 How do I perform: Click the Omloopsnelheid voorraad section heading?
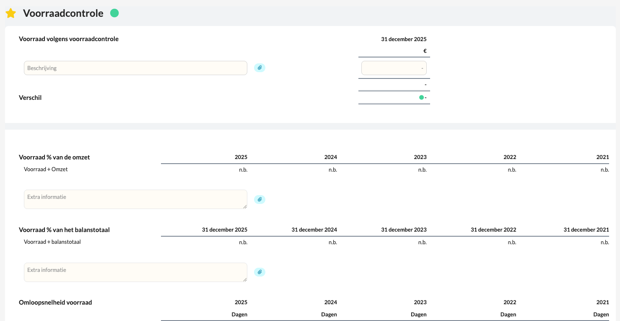pyautogui.click(x=55, y=303)
